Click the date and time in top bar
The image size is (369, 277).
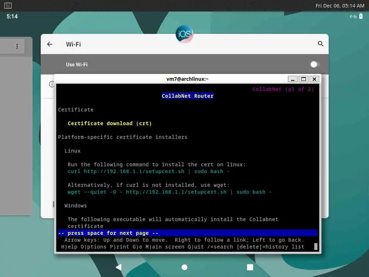pyautogui.click(x=340, y=6)
